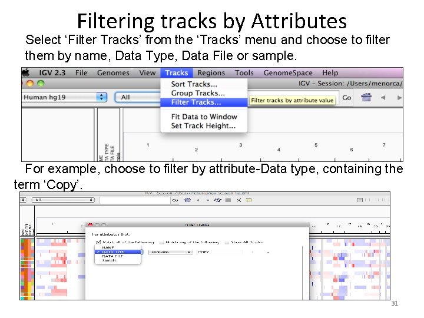424x318 pixels.
Task: Open the Apple menu
Action: pos(26,73)
